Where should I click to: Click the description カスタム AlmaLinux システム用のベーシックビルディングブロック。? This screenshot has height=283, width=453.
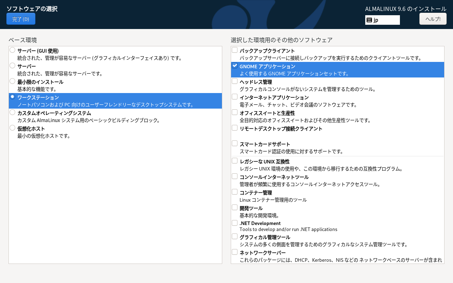click(89, 120)
